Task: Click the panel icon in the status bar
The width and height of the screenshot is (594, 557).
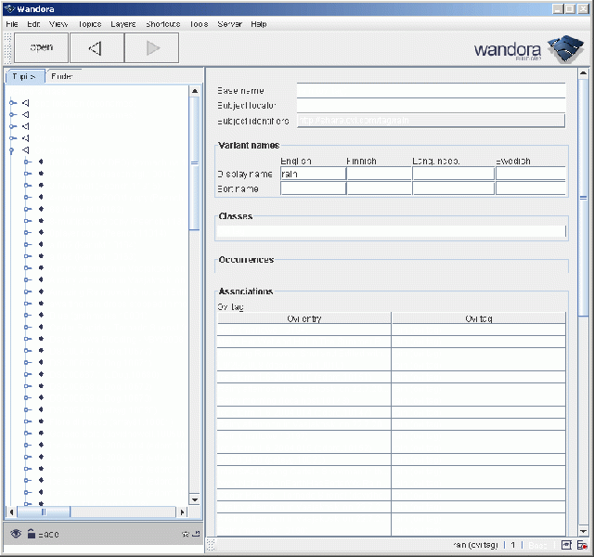Action: point(566,545)
